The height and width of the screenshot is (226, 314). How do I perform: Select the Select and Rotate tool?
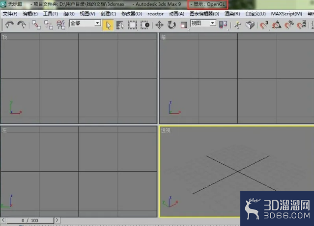[x=171, y=25]
